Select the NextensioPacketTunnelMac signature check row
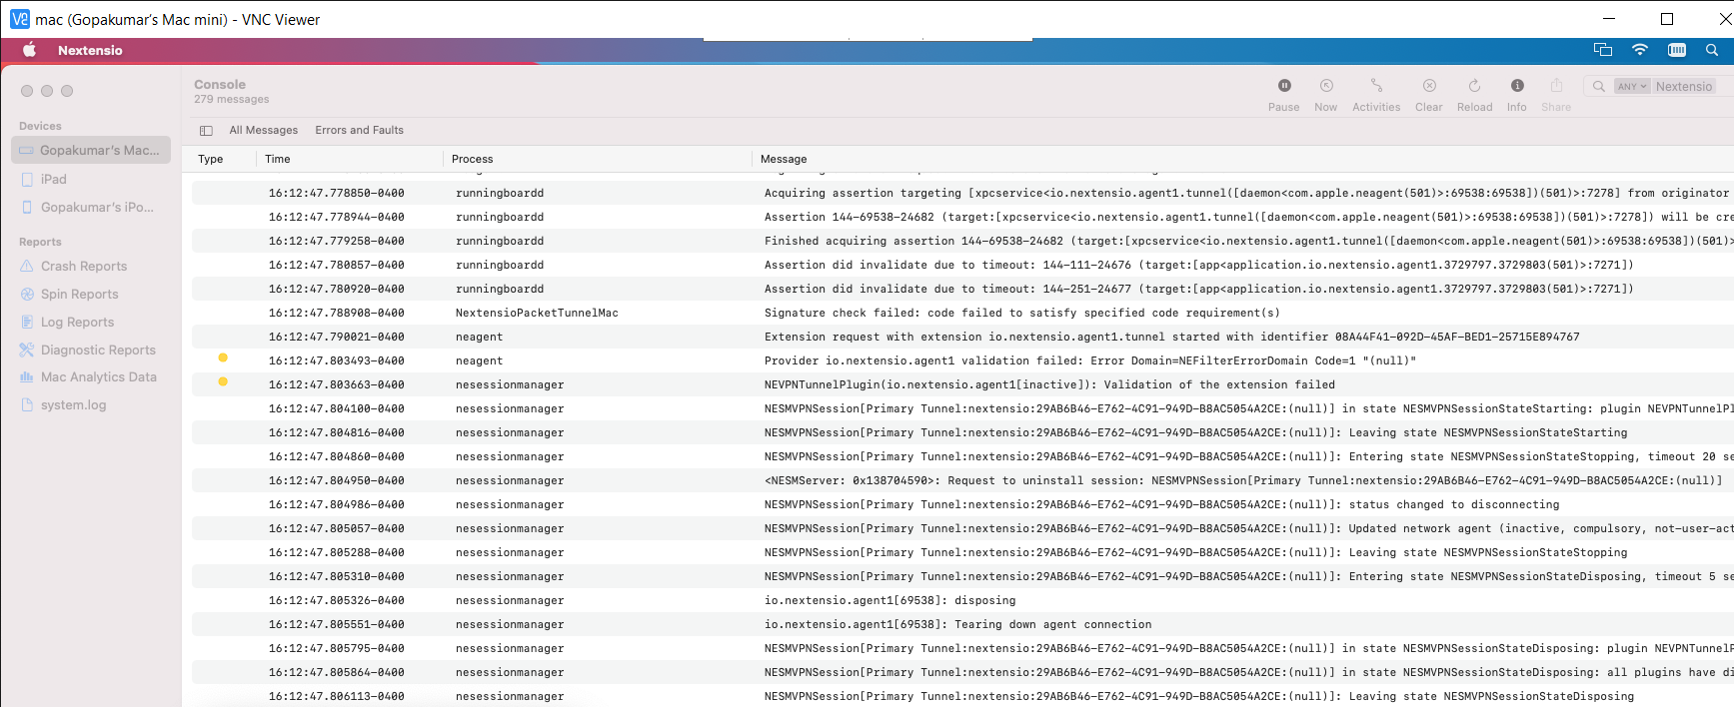The width and height of the screenshot is (1734, 707). coord(962,313)
